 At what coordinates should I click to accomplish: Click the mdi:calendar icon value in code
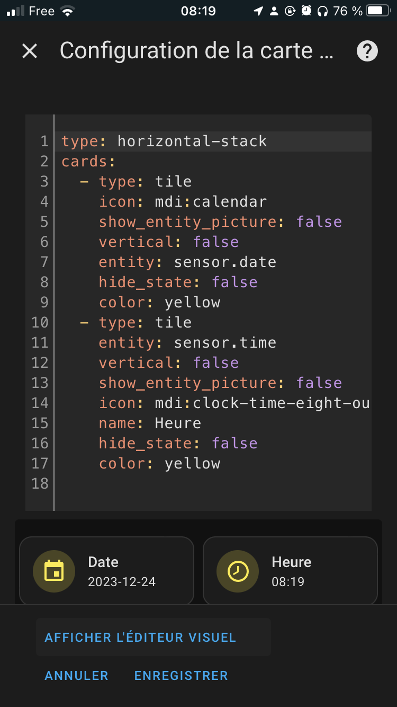point(211,202)
